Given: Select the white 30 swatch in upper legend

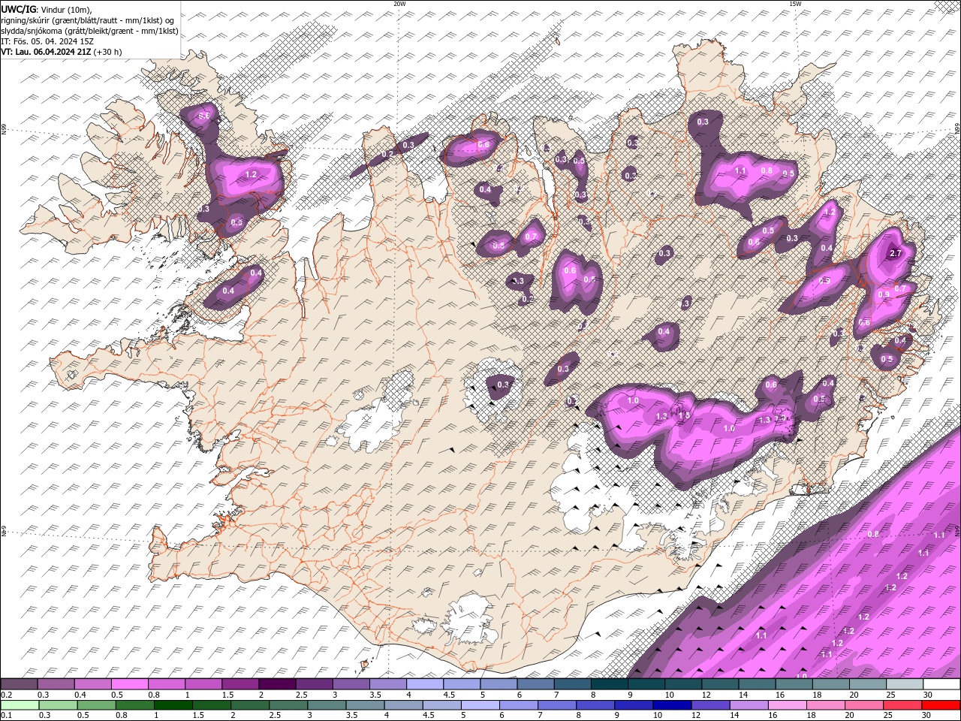Looking at the screenshot, I should [941, 684].
